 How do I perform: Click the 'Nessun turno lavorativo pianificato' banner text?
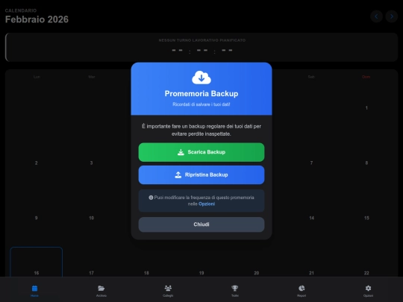(202, 40)
